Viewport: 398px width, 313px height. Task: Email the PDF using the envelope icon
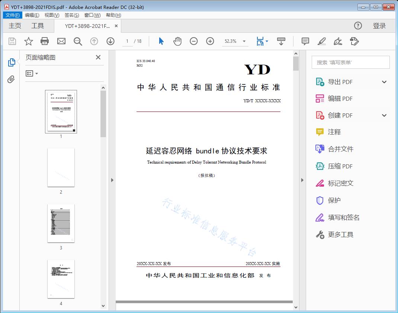[x=61, y=41]
